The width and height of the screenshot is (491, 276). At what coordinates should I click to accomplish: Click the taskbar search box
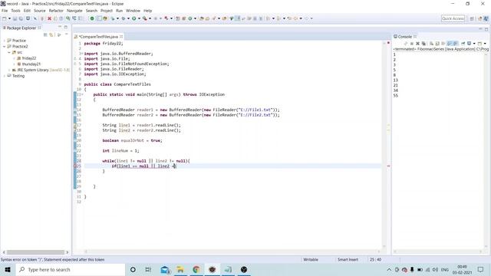[x=71, y=269]
